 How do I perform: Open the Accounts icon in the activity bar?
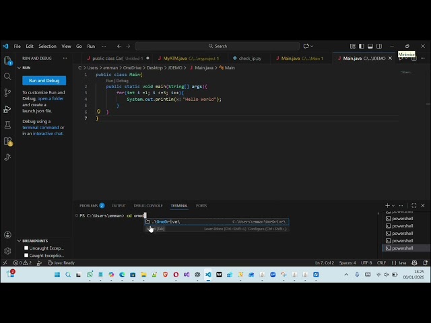pyautogui.click(x=7, y=235)
